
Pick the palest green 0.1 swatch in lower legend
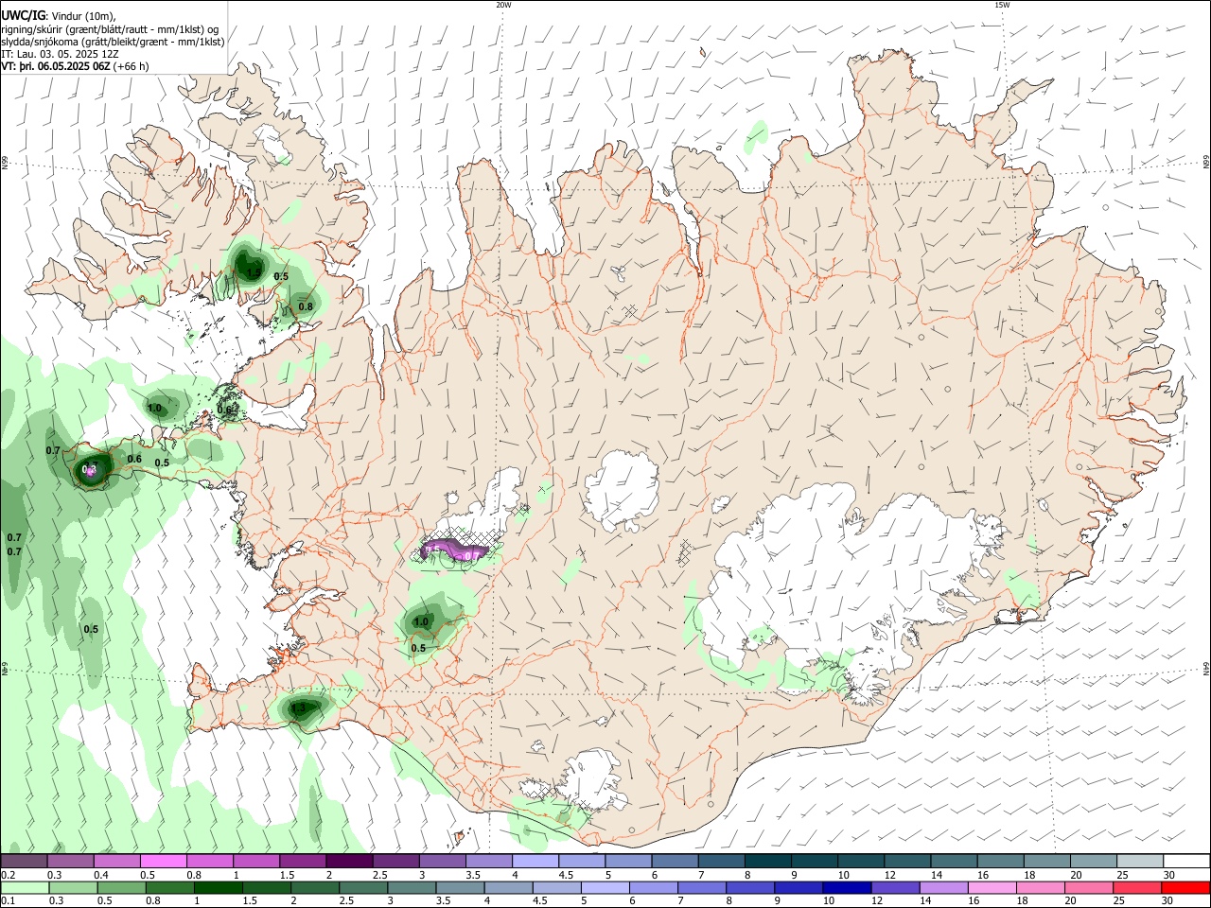click(24, 887)
